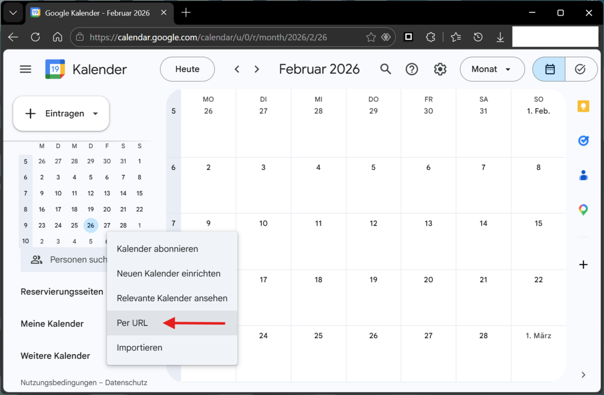604x395 pixels.
Task: Open Google Tasks side panel icon
Action: pos(583,141)
